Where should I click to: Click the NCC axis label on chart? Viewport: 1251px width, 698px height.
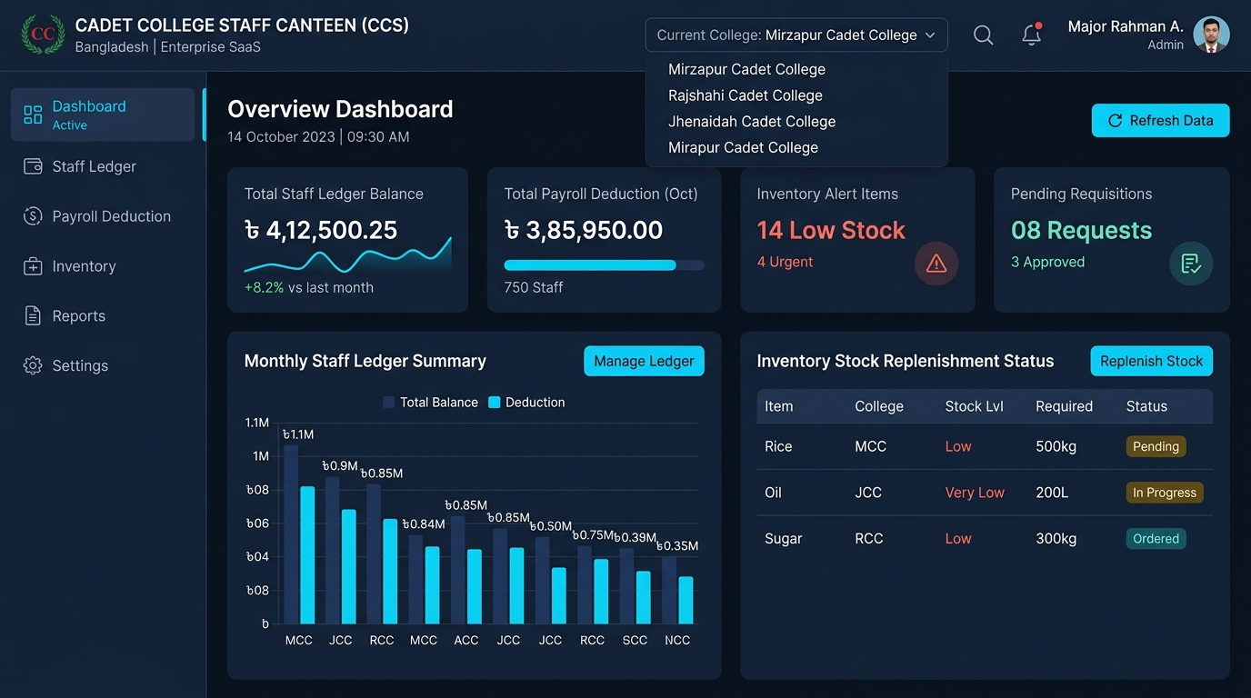[677, 640]
